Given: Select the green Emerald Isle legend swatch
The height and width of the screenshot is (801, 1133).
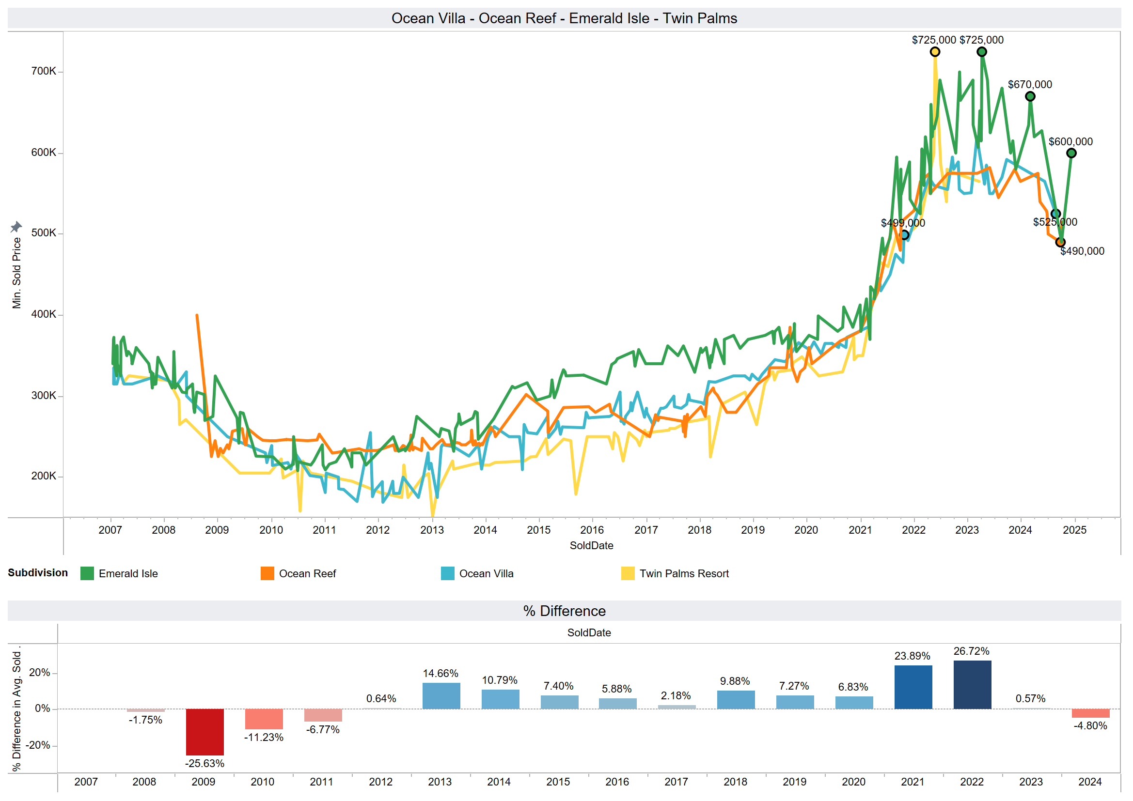Looking at the screenshot, I should (87, 573).
